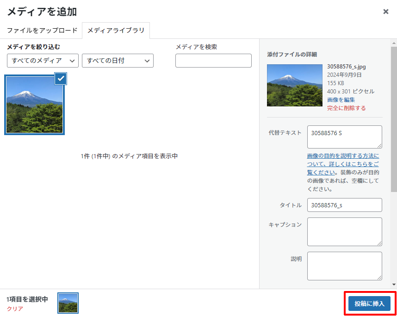397x316 pixels.
Task: Open the すべての日付 date filter dropdown
Action: click(x=118, y=61)
